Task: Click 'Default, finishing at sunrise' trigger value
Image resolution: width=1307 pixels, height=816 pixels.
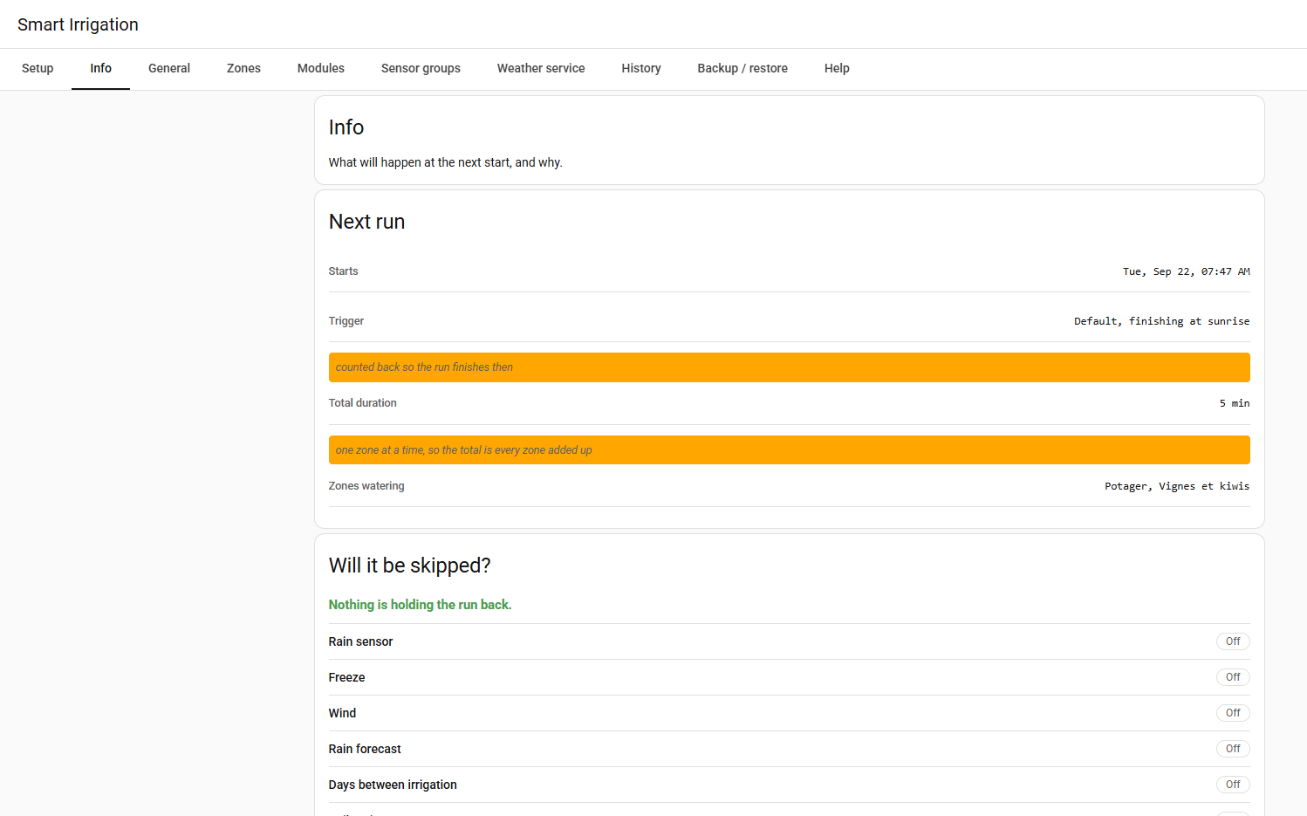Action: click(1161, 321)
